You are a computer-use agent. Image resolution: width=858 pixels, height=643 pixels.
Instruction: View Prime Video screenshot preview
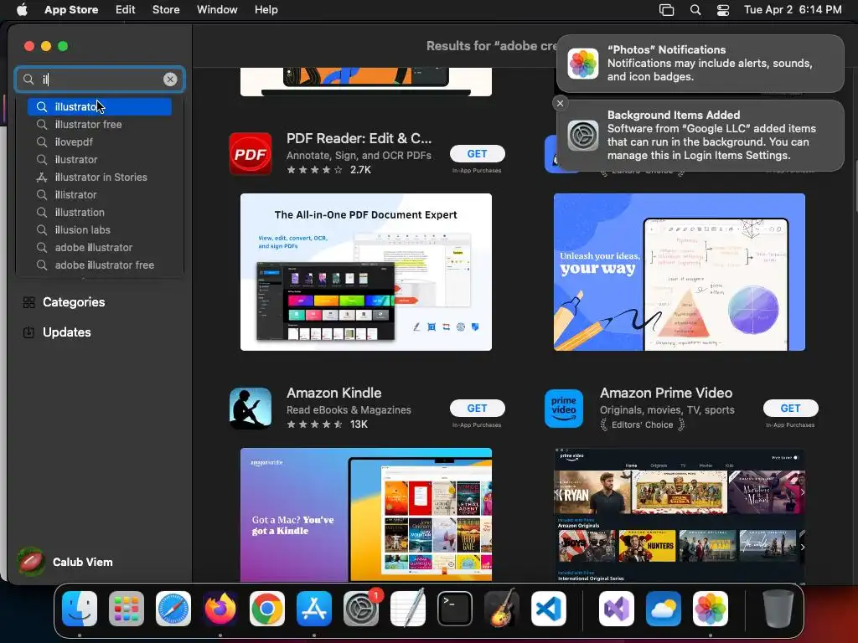(x=679, y=515)
